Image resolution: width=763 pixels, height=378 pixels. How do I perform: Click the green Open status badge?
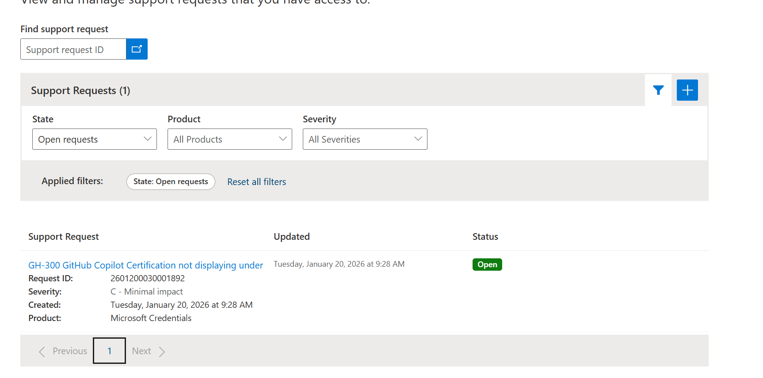pyautogui.click(x=487, y=265)
